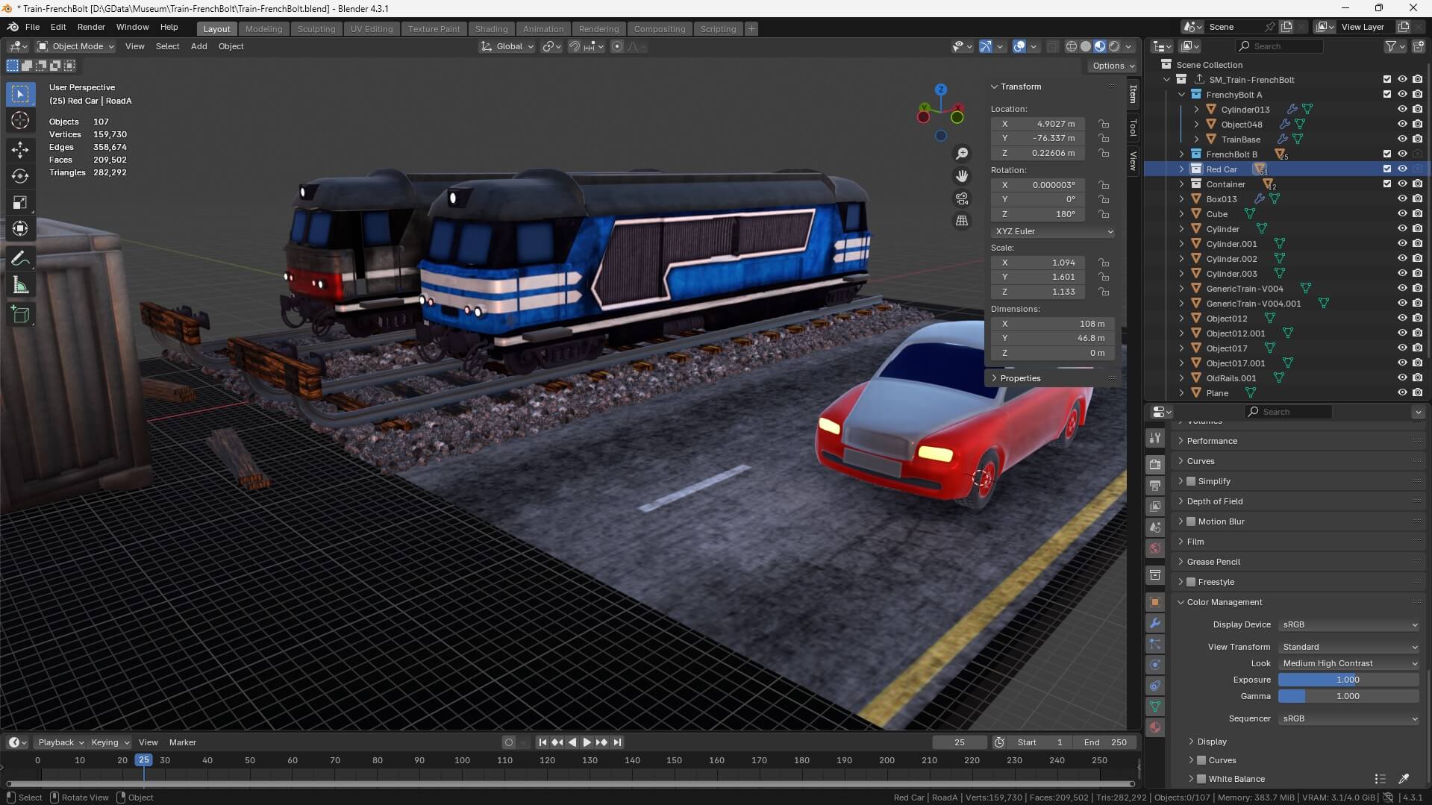Switch viewport to rendered shading mode
This screenshot has width=1432, height=805.
coord(1113,46)
